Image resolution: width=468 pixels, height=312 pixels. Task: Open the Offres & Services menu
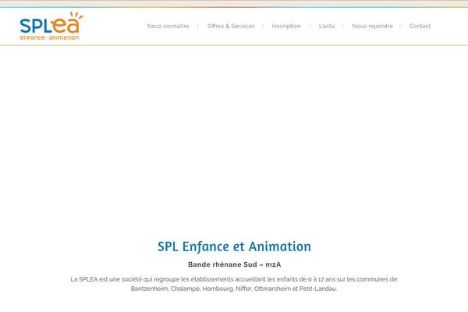click(231, 27)
